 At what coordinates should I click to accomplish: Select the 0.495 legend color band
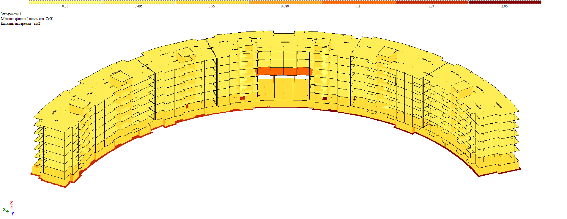point(138,2)
